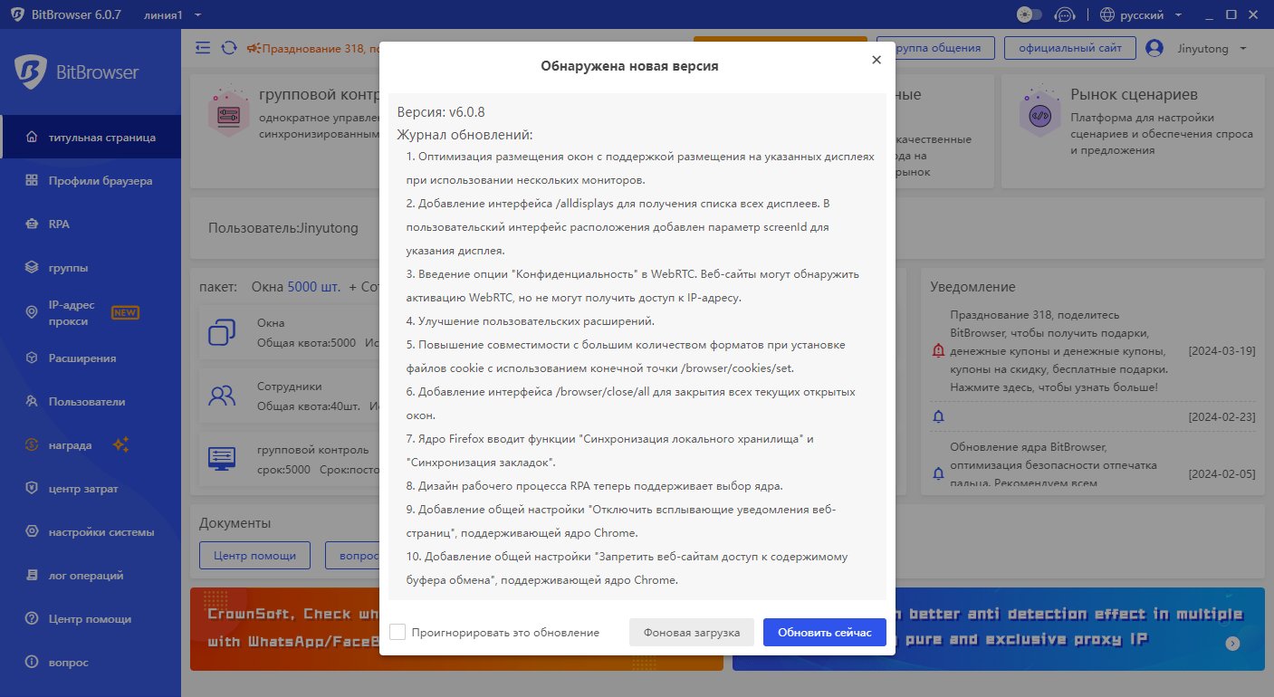Open 'лог операций' sidebar entry
The height and width of the screenshot is (697, 1274).
(x=91, y=576)
